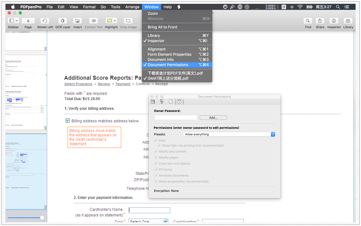Select Bring All to Front menu item

pyautogui.click(x=177, y=27)
